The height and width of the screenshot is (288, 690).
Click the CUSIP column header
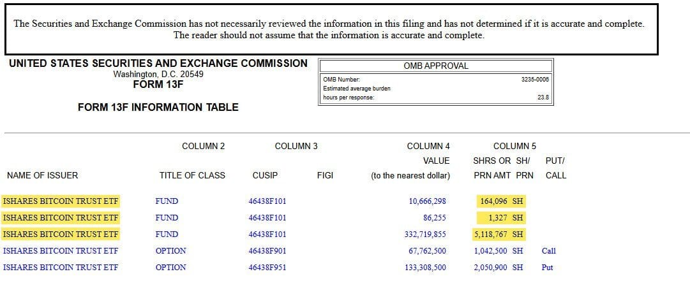point(265,176)
